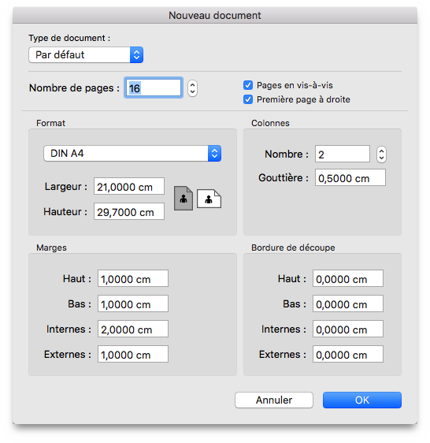Click the OK button
This screenshot has width=430, height=443.
[362, 400]
